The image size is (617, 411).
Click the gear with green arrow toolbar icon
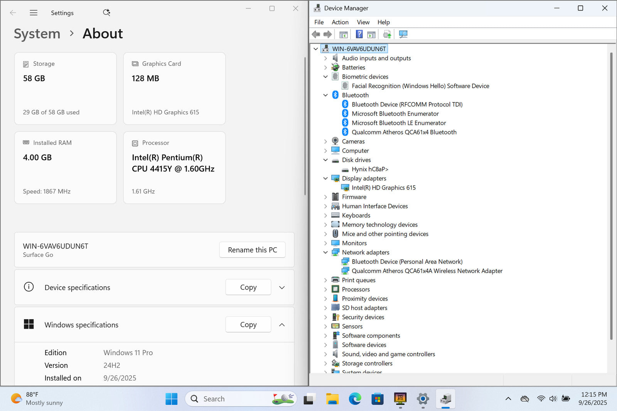point(387,34)
